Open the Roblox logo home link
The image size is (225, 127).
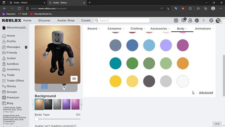(12, 20)
